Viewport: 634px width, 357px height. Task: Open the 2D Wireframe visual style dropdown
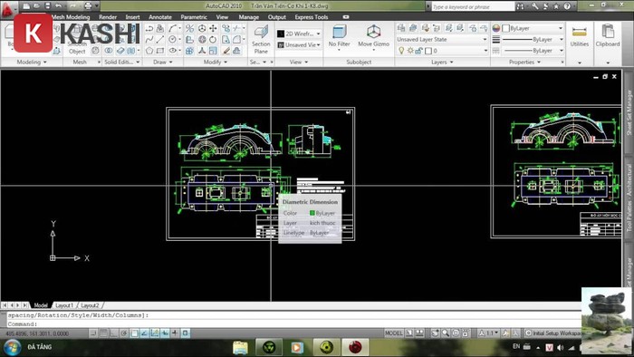299,34
